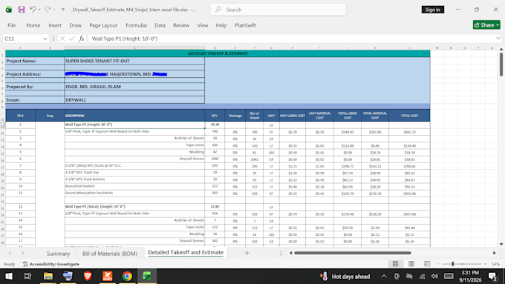Open the Hot days ahead weather widget

[x=345, y=277]
